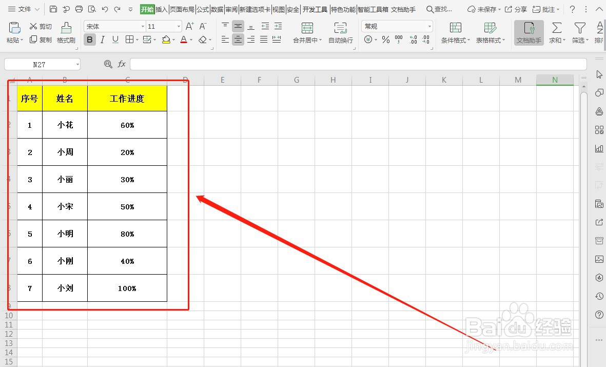This screenshot has height=367, width=606.
Task: Open Conditional Formatting (条件格式) dropdown
Action: 456,33
